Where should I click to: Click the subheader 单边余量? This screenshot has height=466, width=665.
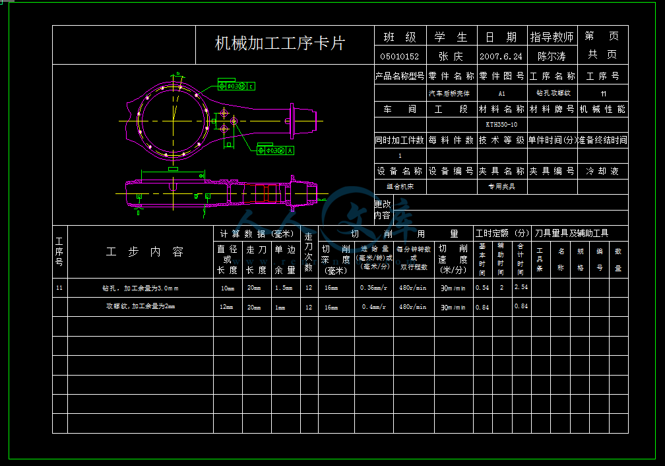(285, 260)
